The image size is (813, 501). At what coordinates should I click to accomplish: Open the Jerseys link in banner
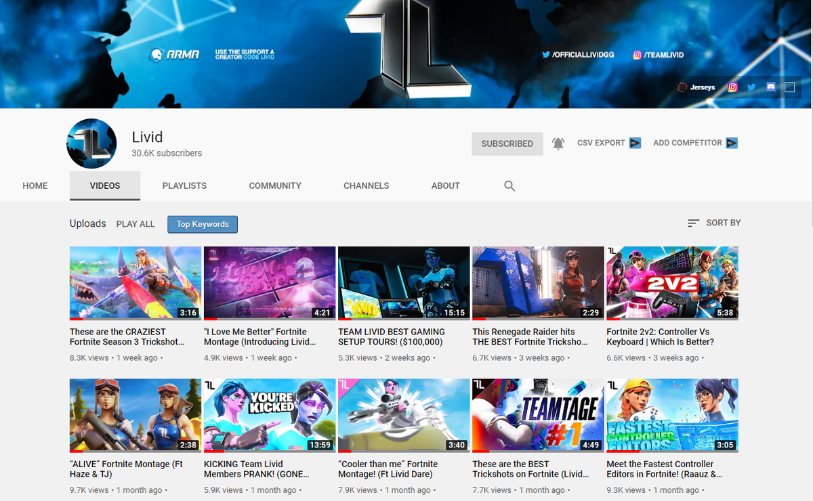click(697, 87)
